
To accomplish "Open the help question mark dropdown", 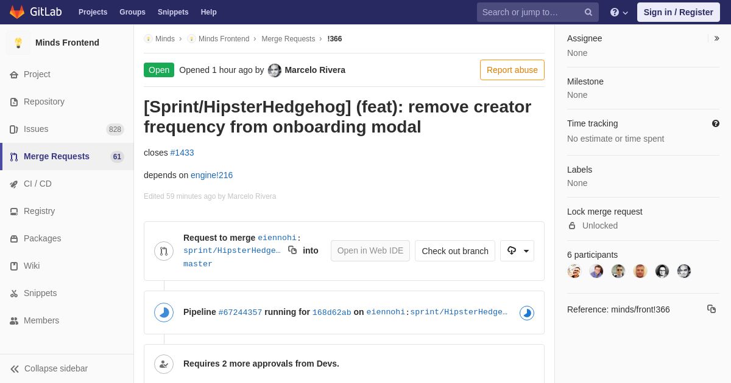I will point(619,12).
